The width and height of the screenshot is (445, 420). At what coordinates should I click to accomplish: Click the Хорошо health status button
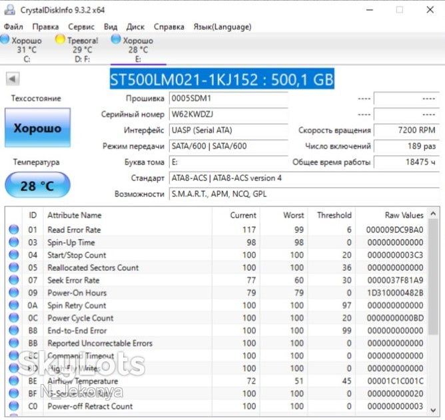point(37,128)
